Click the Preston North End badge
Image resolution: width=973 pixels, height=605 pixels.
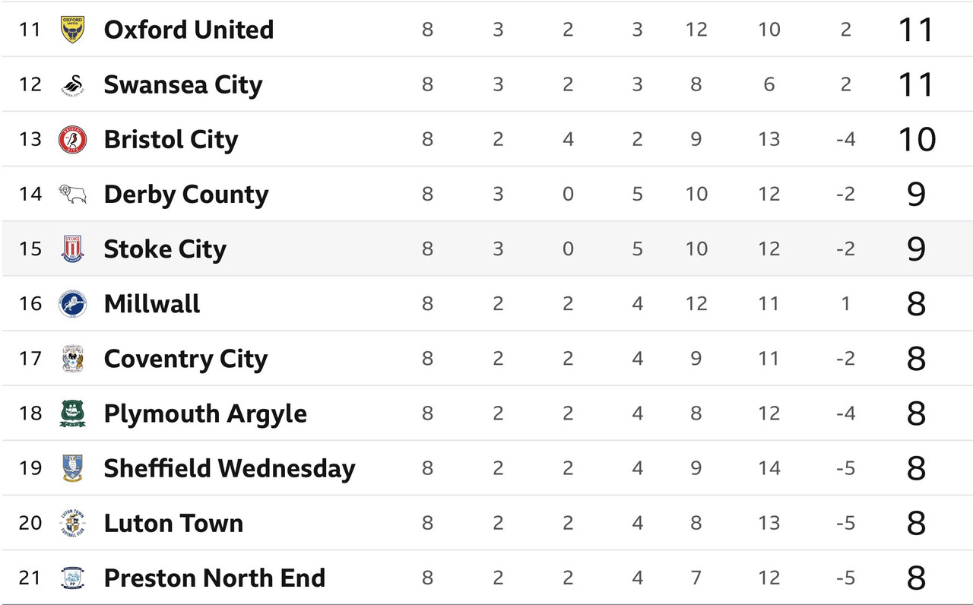[x=72, y=578]
